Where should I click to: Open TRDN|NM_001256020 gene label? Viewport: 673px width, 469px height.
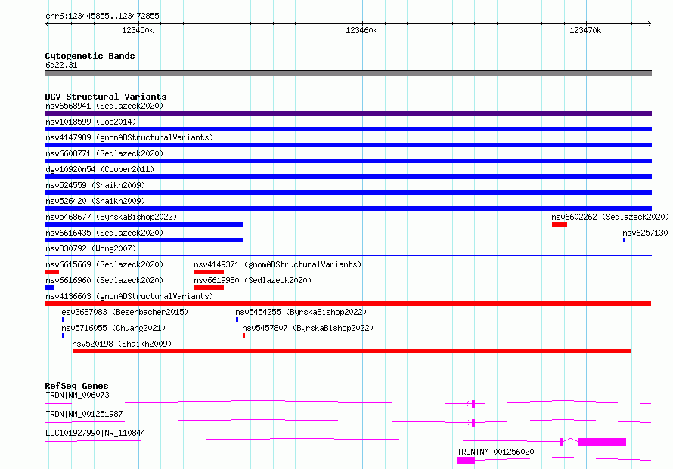click(496, 452)
